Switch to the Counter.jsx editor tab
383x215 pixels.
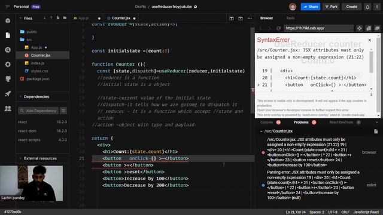(121, 19)
